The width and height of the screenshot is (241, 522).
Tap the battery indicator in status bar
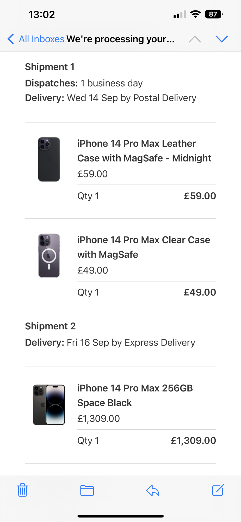(214, 14)
